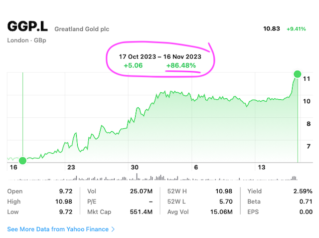Viewport: 319px width, 238px height.
Task: Click the P/E label
Action: click(92, 202)
